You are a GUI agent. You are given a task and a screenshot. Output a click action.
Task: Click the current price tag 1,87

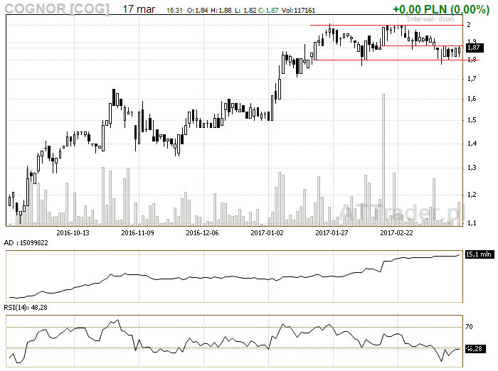(471, 47)
